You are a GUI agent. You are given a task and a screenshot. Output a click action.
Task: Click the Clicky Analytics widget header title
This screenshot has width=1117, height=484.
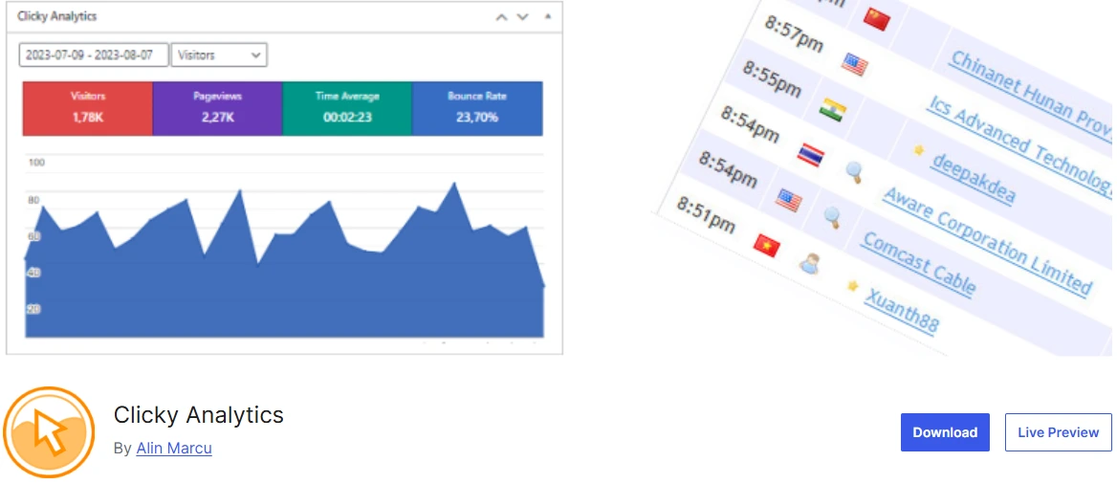[x=57, y=15]
